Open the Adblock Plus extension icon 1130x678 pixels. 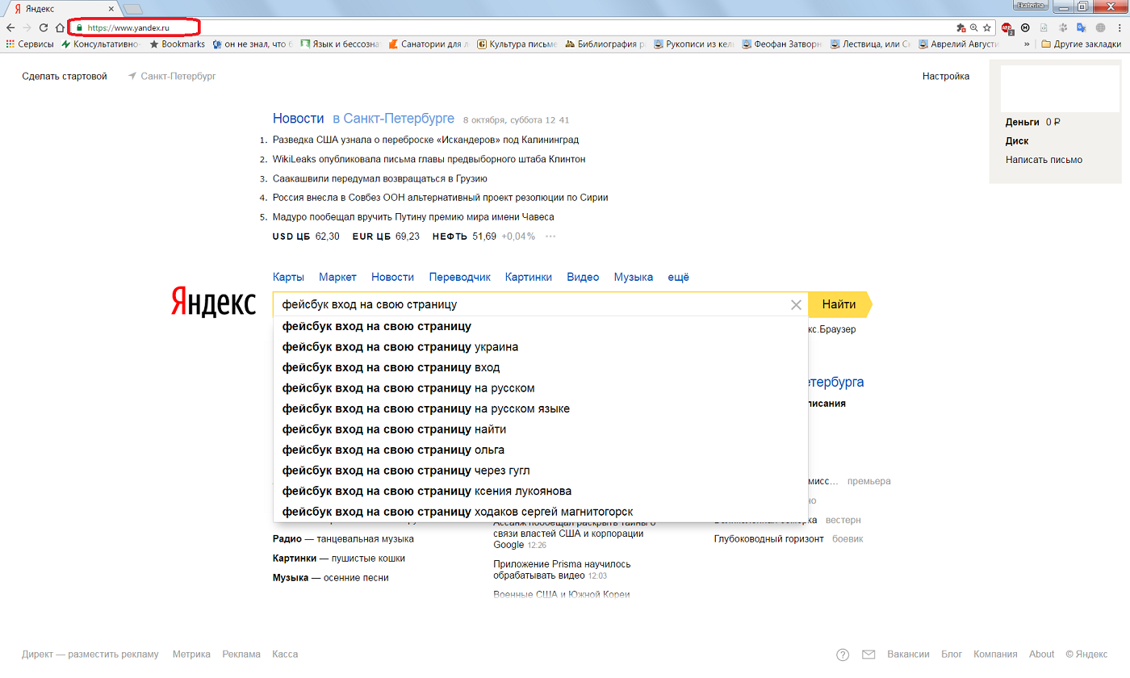point(1007,27)
